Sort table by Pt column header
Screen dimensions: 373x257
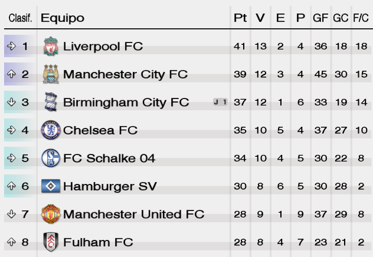tap(240, 18)
